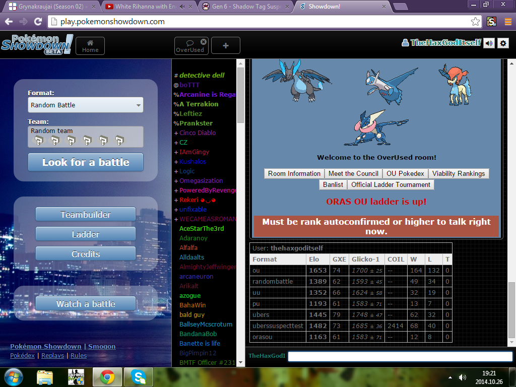516x387 pixels.
Task: Click user detective dell
Action: 202,76
